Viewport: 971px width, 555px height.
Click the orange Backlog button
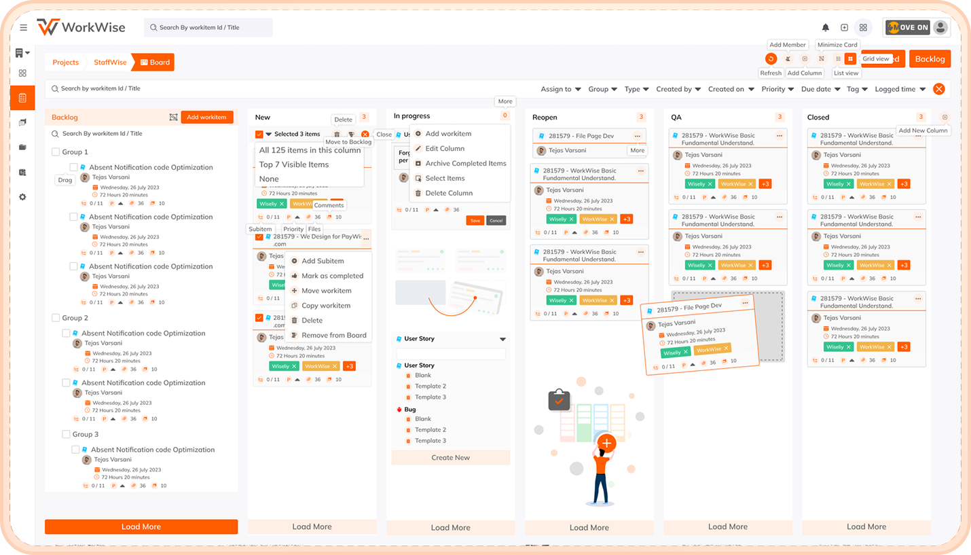930,59
